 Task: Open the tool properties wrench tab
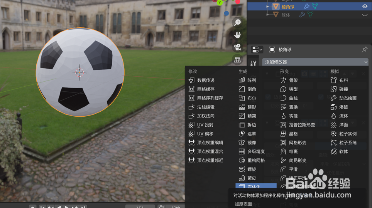point(254,63)
